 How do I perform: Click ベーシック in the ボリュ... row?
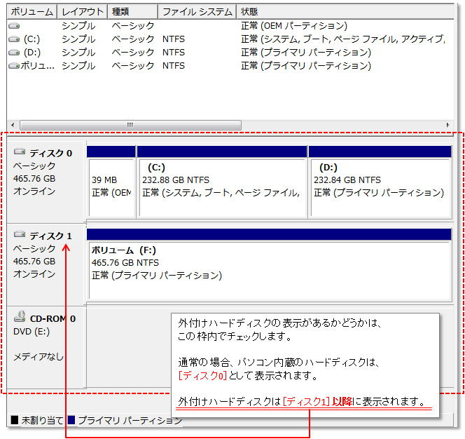click(133, 65)
